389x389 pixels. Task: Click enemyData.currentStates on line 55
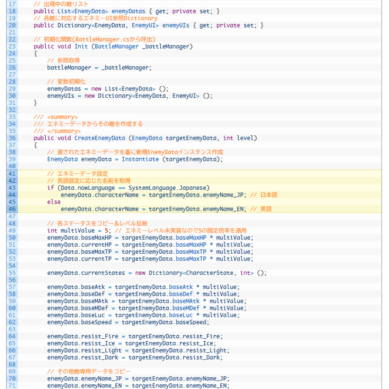[86, 273]
